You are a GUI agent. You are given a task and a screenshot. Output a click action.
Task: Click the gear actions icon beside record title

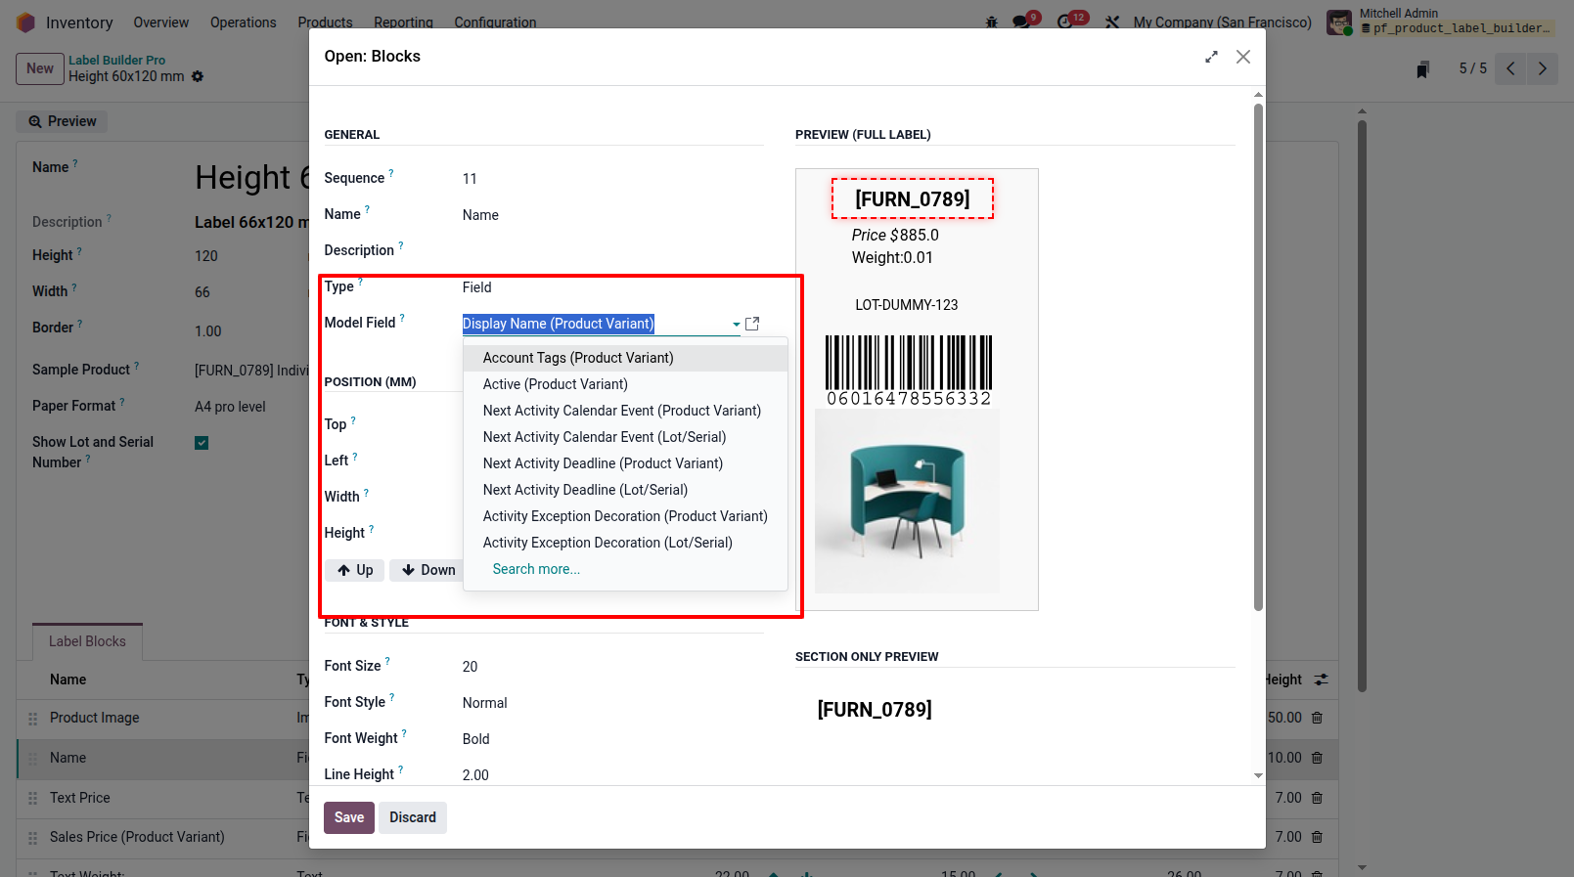[x=198, y=76]
